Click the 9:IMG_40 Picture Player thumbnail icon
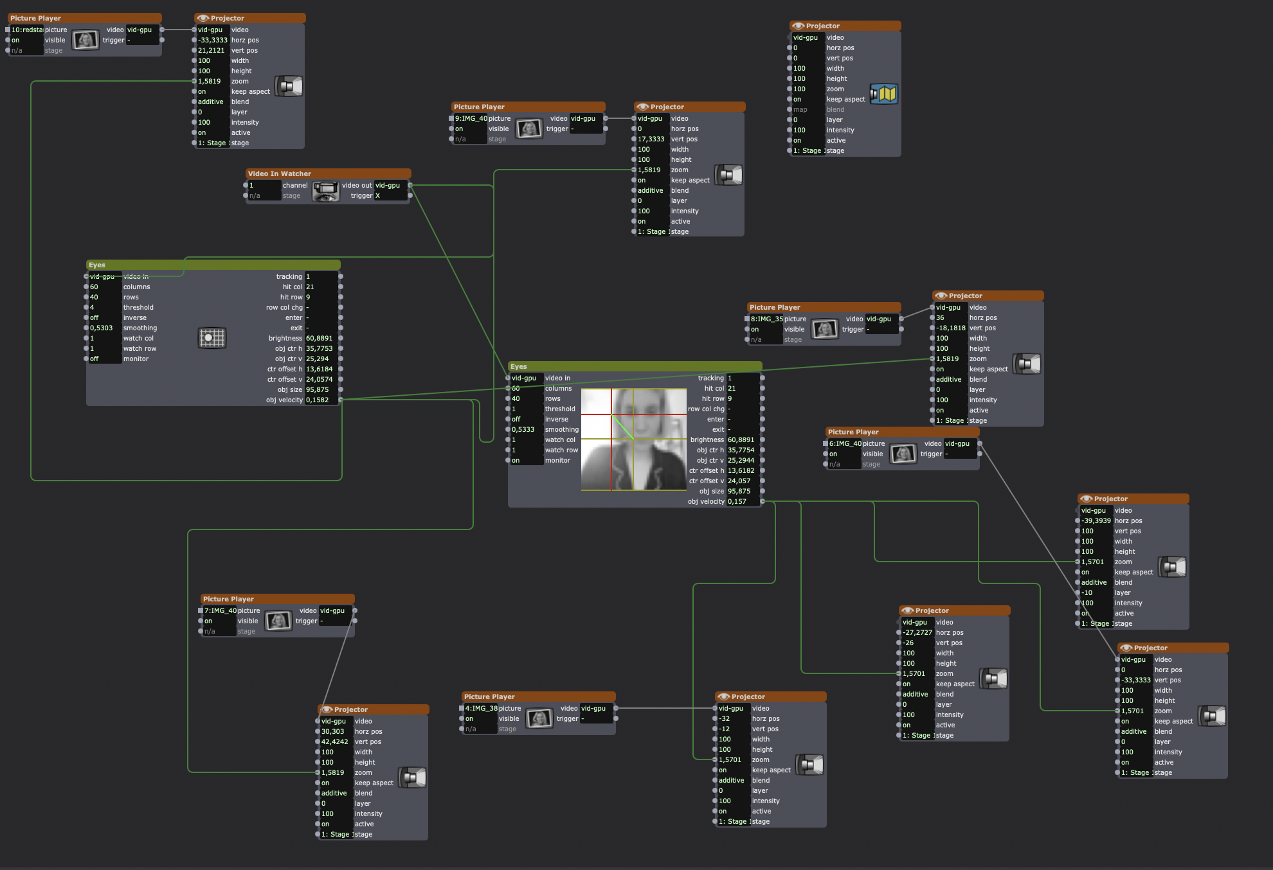This screenshot has height=870, width=1273. [x=529, y=129]
